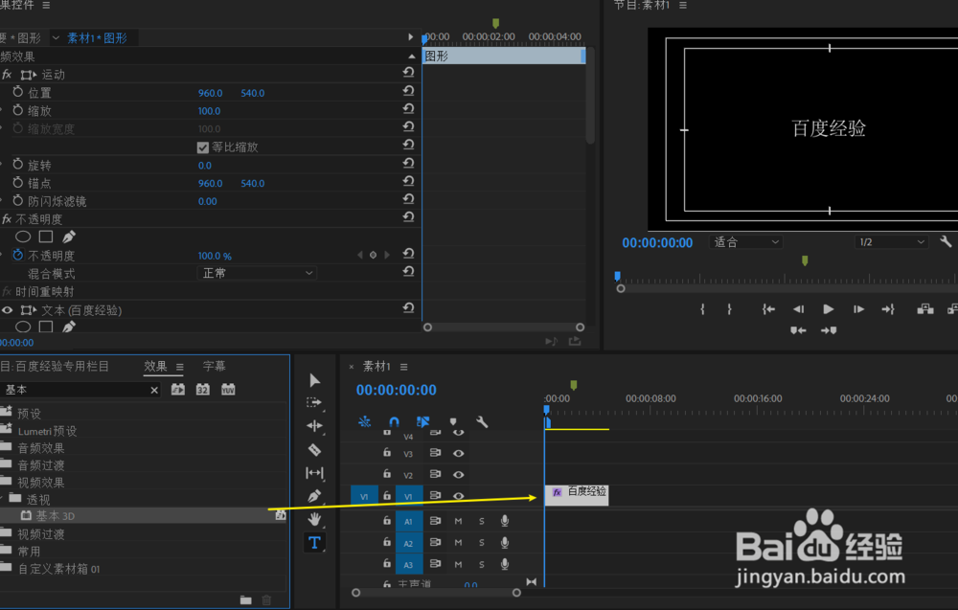Step forward one frame
The width and height of the screenshot is (958, 610).
click(x=858, y=309)
